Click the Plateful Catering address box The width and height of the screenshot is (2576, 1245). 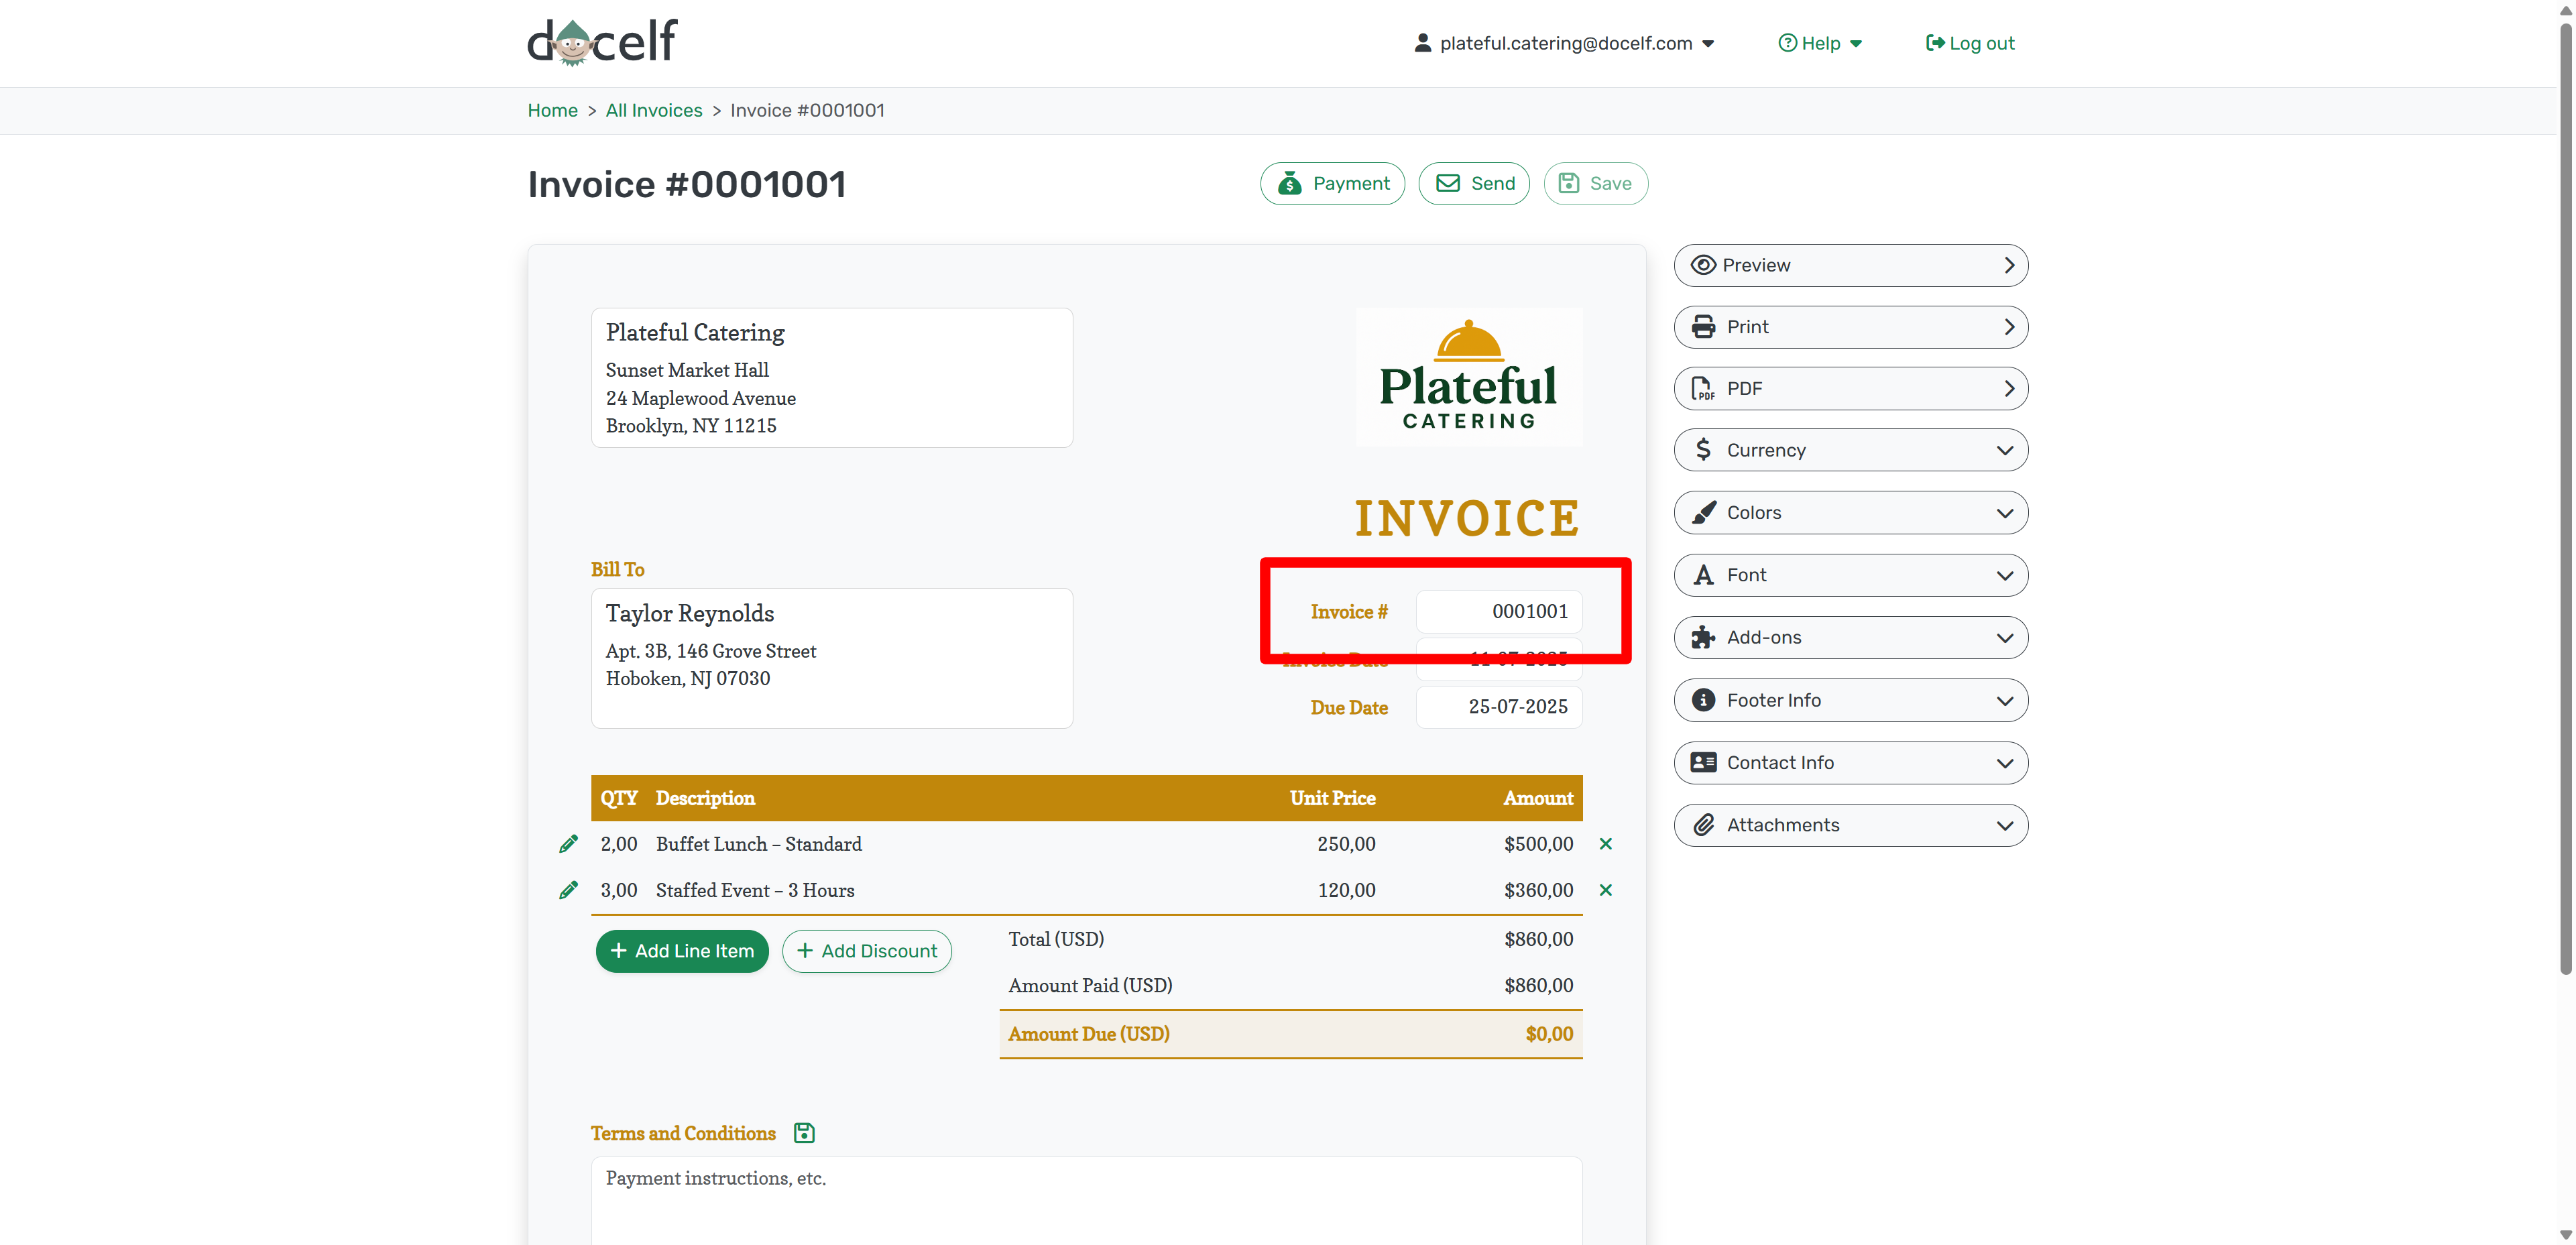831,377
